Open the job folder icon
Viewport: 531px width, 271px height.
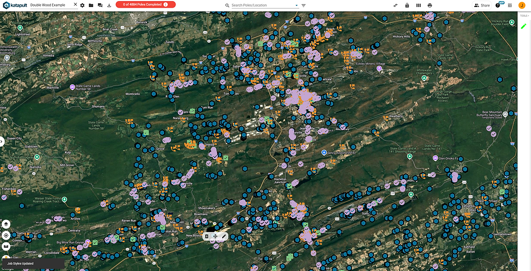(x=91, y=5)
